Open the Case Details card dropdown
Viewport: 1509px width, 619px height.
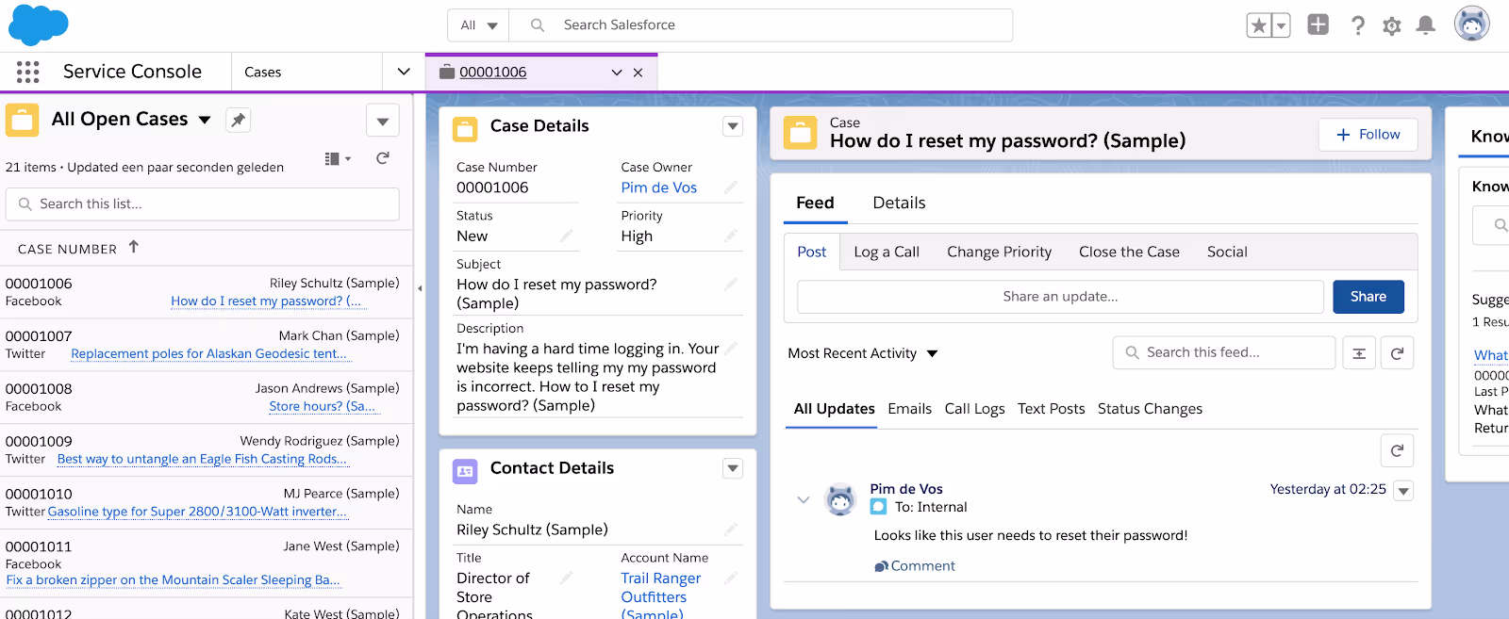[x=733, y=126]
